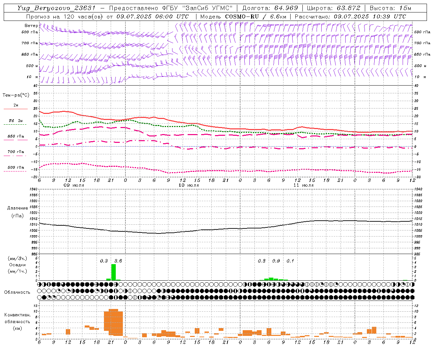This screenshot has height=345, width=432.
Task: Click the Td 2м dew point legend entry
Action: click(x=16, y=121)
